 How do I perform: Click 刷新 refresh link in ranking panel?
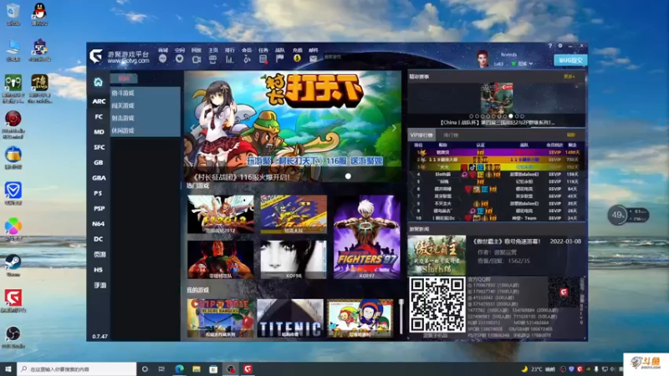point(571,135)
